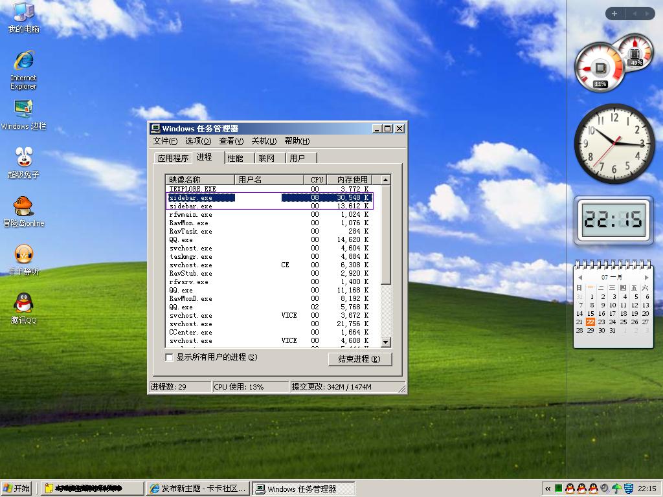This screenshot has height=497, width=663.
Task: Open the 查看(V) menu
Action: (x=231, y=141)
